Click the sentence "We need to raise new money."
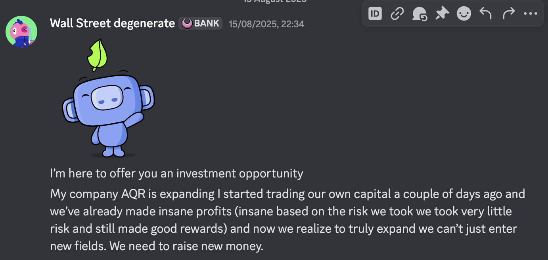The width and height of the screenshot is (548, 260). pos(186,247)
